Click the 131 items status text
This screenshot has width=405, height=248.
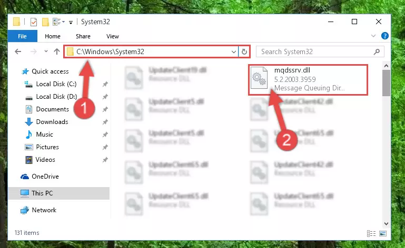[27, 233]
